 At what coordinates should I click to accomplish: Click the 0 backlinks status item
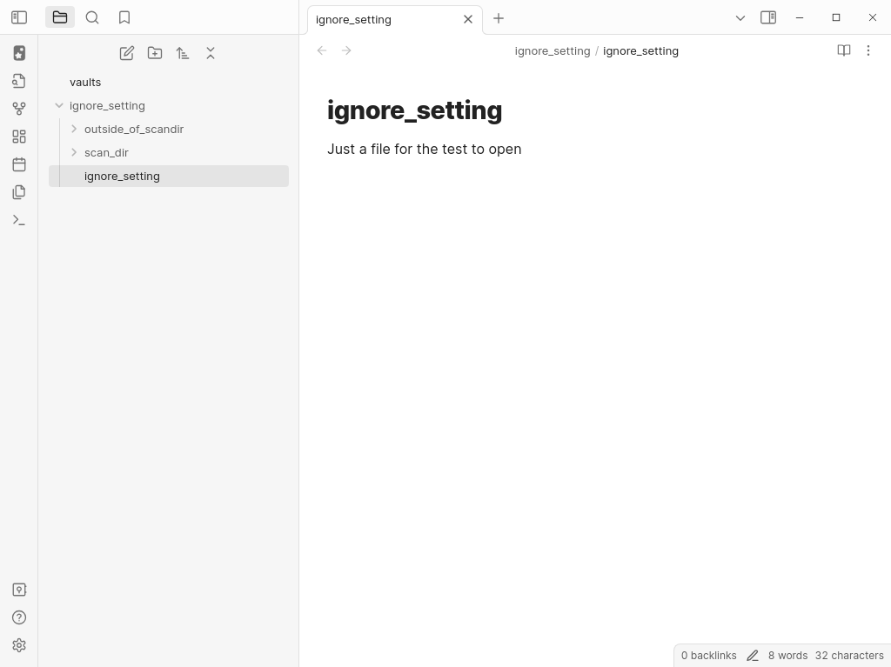(708, 655)
